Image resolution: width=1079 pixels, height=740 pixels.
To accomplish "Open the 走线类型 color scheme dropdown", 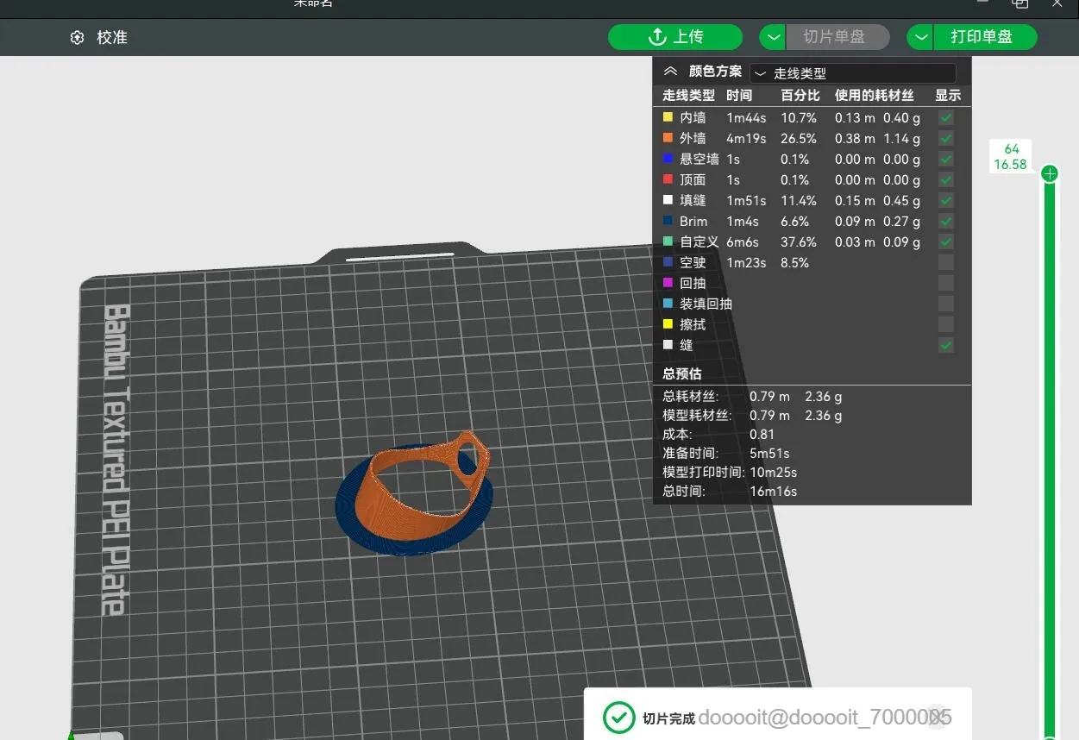I will click(852, 73).
